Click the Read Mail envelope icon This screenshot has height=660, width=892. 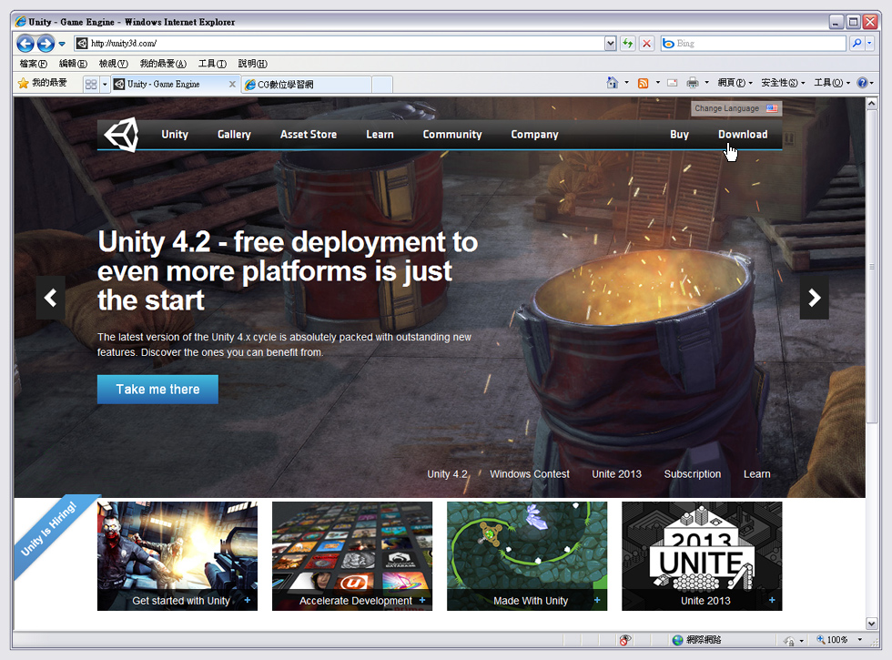[x=673, y=83]
